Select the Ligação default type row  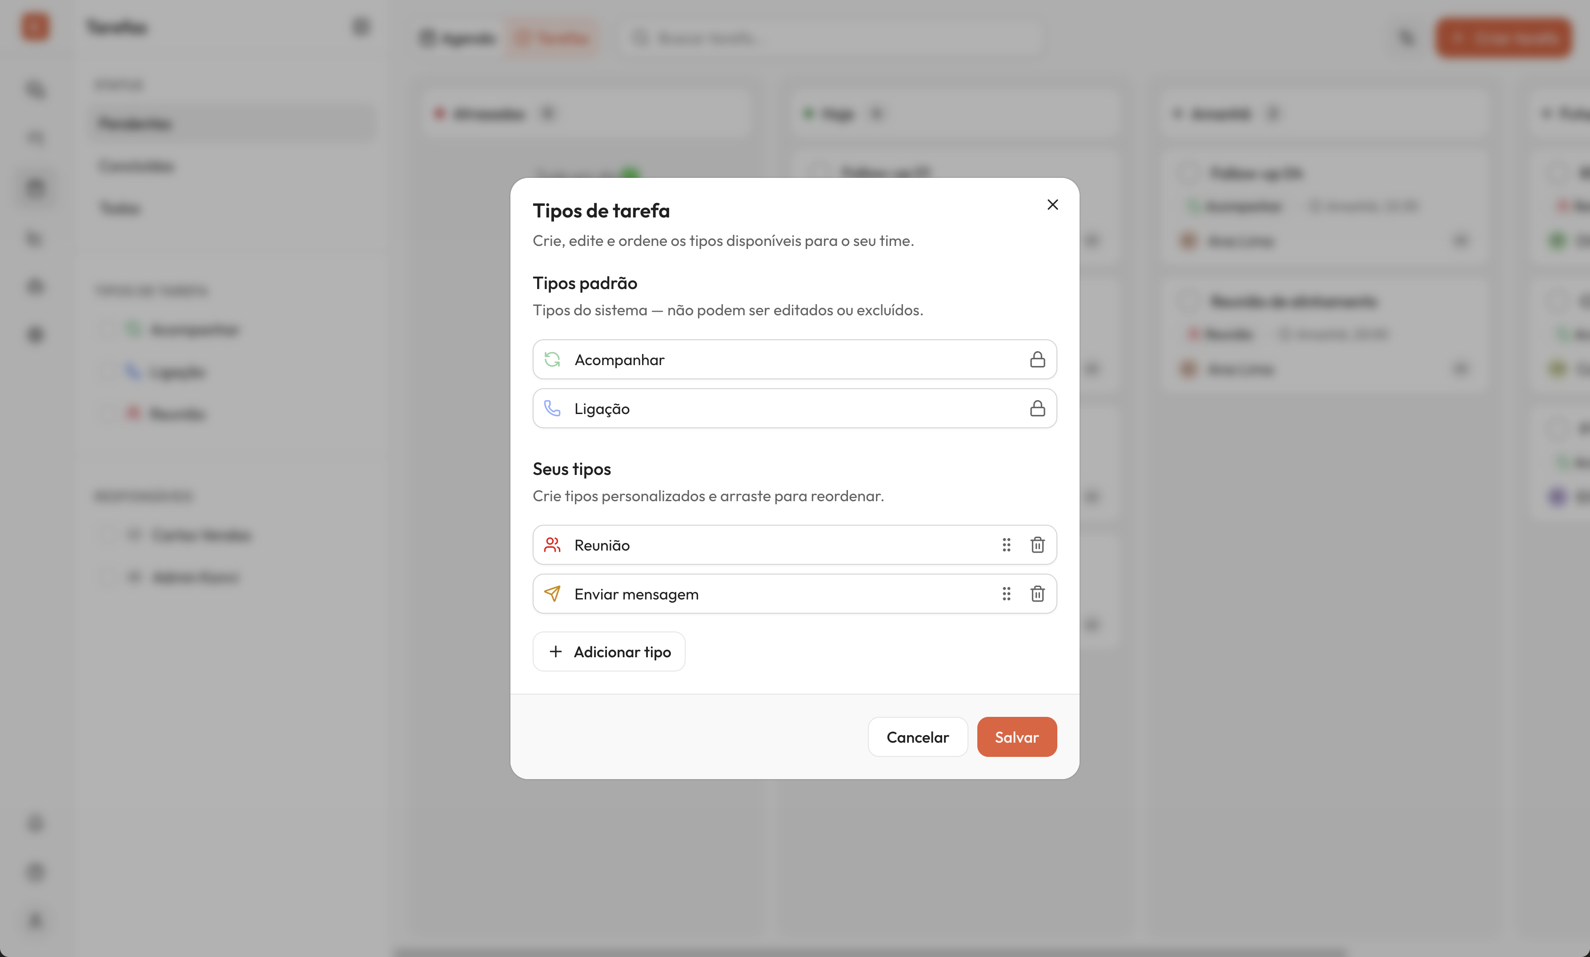pos(795,408)
